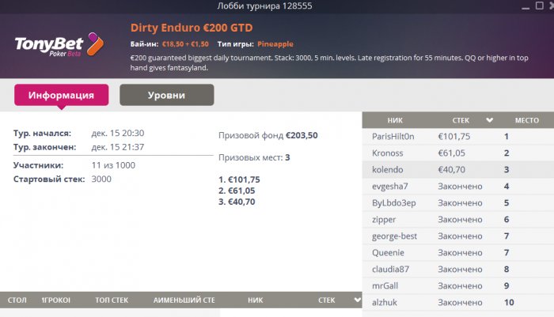
Task: Sort players by СТЕК arrow in right panel
Action: tap(489, 120)
